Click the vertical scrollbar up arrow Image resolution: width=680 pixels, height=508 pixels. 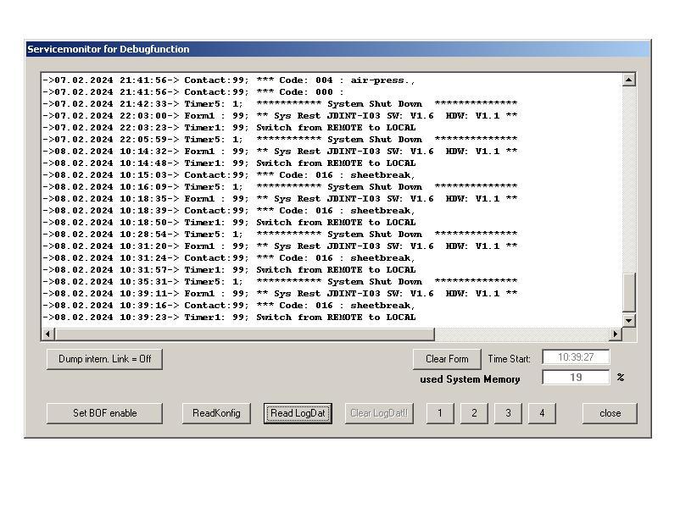click(628, 80)
